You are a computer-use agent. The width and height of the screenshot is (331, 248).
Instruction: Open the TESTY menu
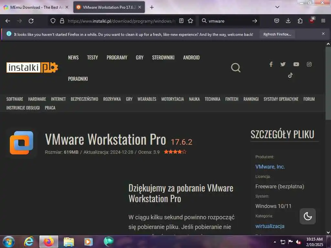92,57
